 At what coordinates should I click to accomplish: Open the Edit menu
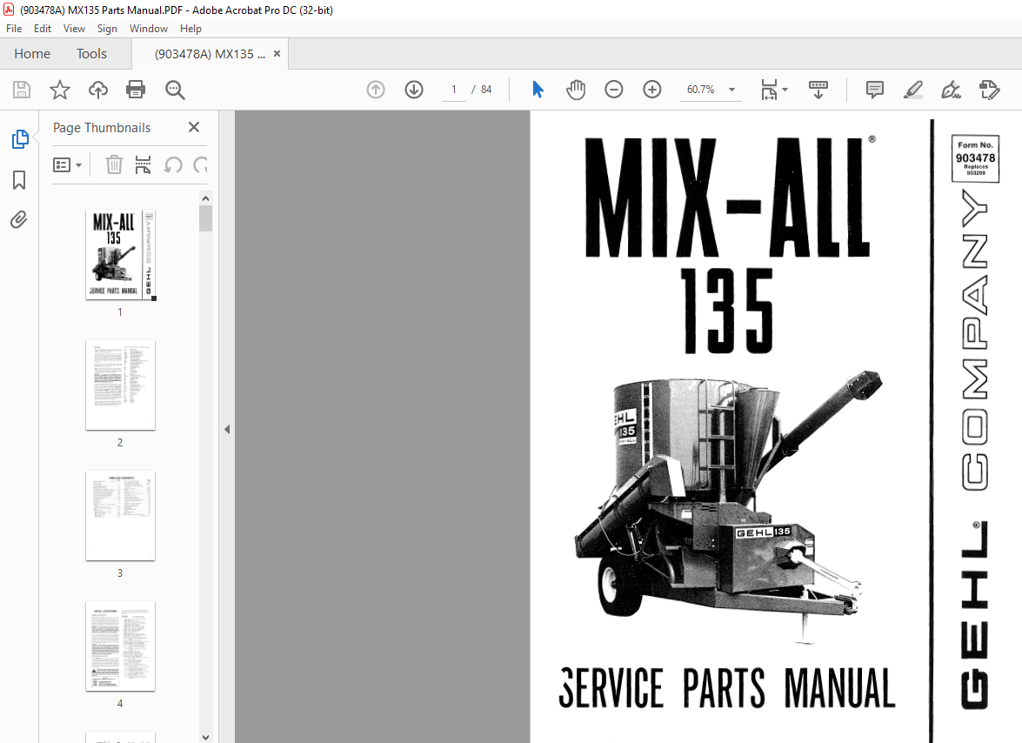tap(43, 29)
